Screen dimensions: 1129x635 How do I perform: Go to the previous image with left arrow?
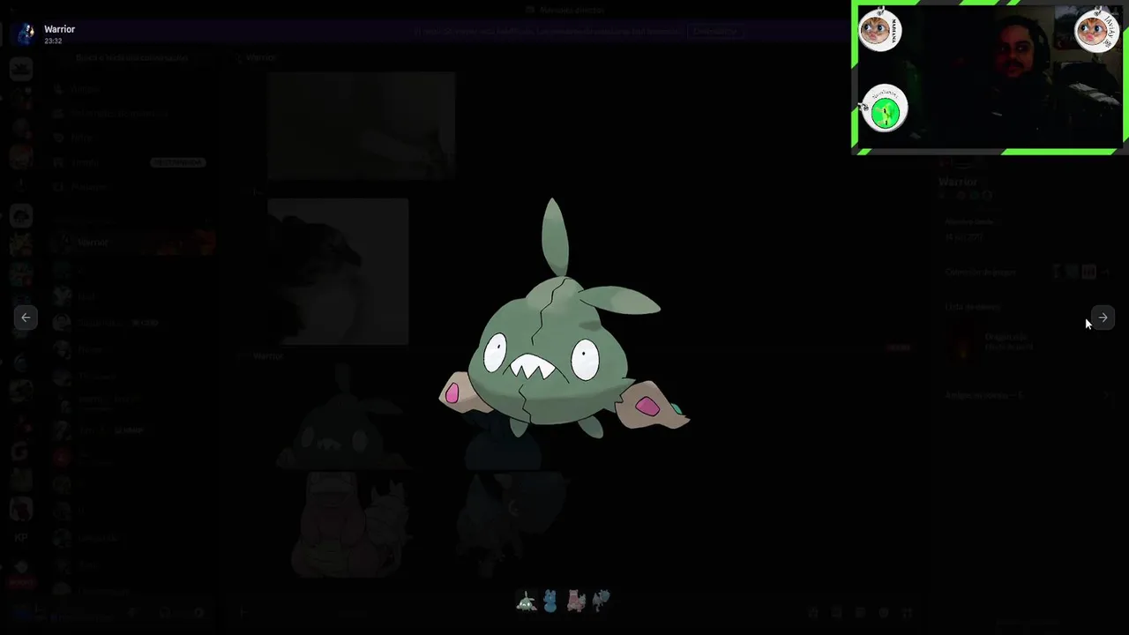[x=26, y=317]
